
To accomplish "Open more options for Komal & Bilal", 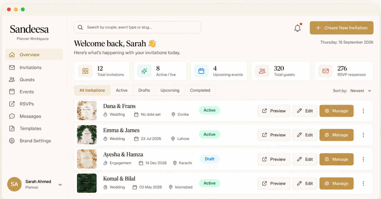I will [363, 183].
